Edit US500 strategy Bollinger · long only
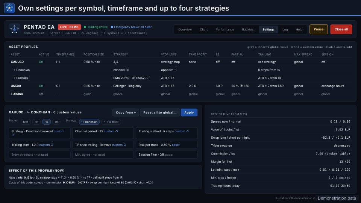Viewport: 361px width, 203px height. pos(127,86)
